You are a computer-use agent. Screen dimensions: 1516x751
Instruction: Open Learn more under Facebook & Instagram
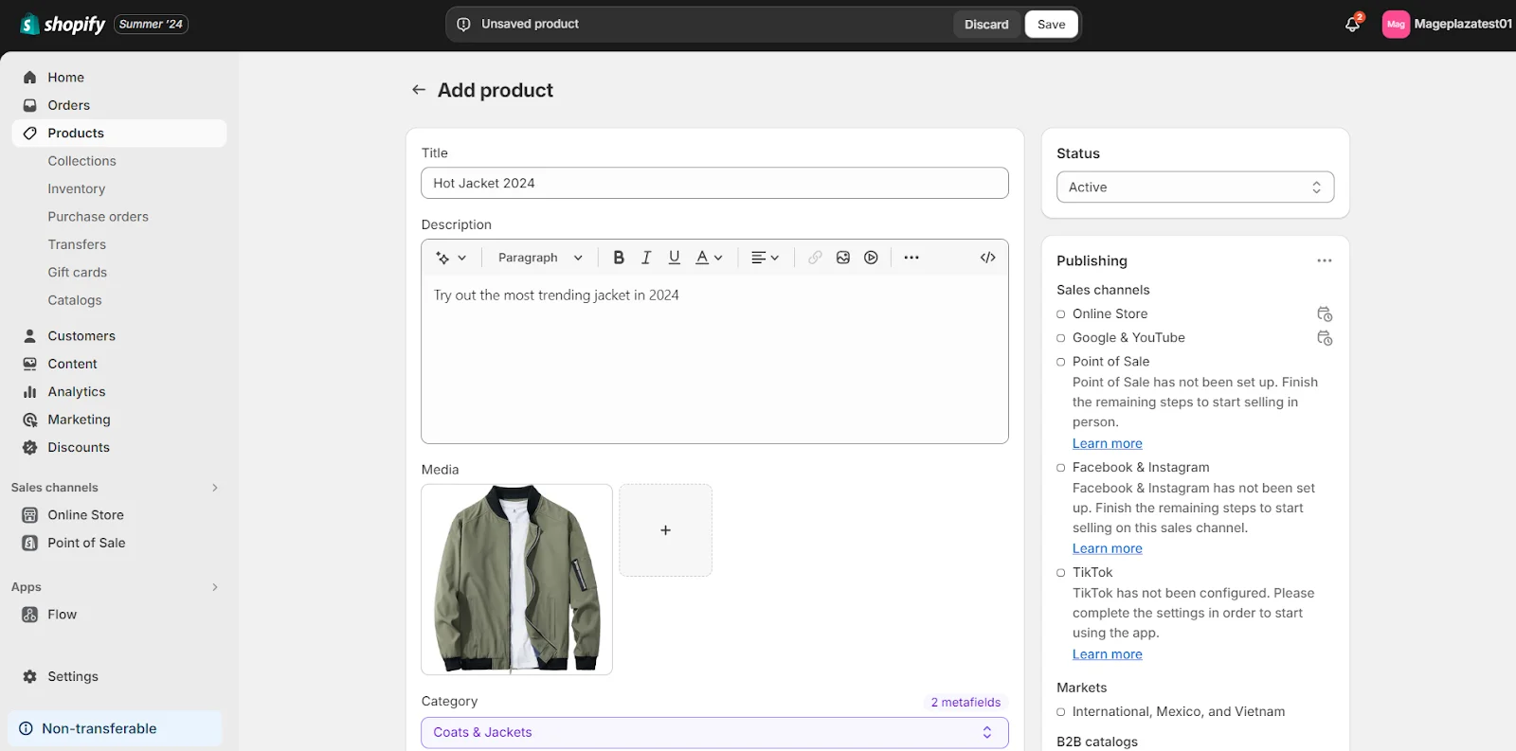coord(1108,548)
